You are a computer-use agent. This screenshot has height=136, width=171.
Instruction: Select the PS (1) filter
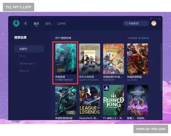23,56
